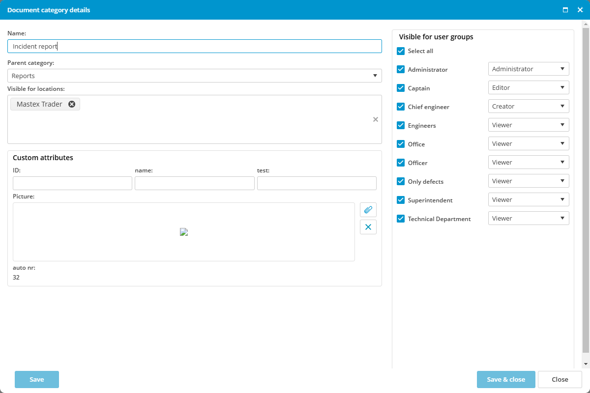Uncheck the Only defects user group
Viewport: 590px width, 393px height.
point(401,182)
